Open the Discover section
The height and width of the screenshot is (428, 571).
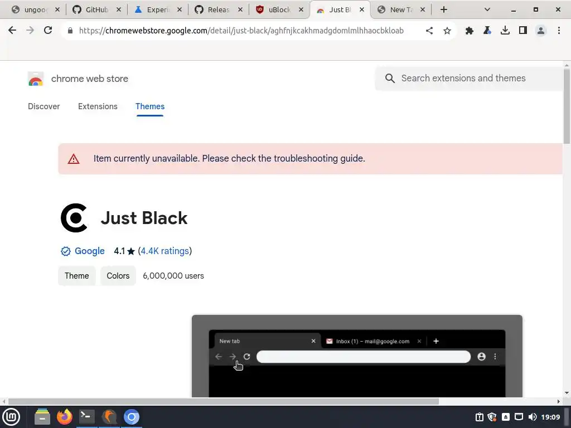click(43, 106)
